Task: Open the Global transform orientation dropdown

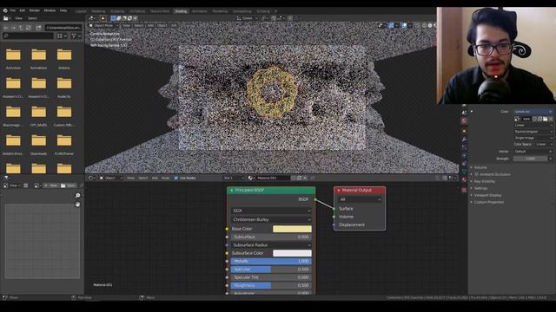Action: click(x=247, y=18)
